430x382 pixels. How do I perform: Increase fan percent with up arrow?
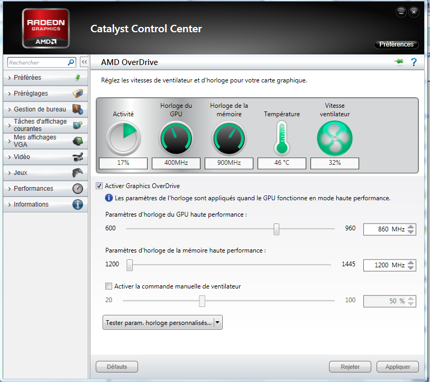(x=411, y=299)
